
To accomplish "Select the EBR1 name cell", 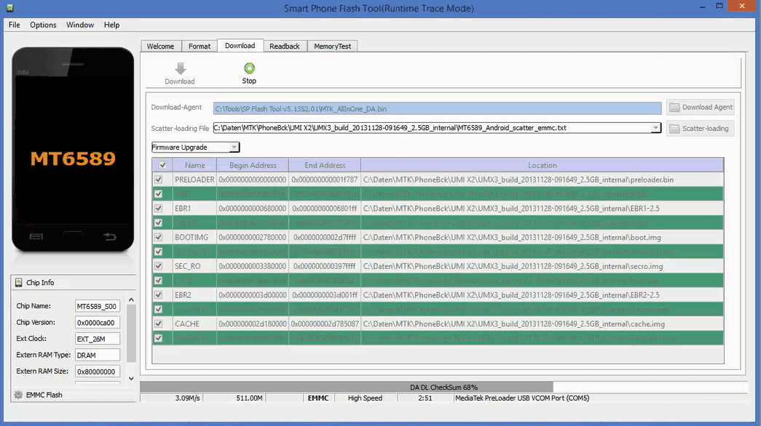I will point(194,209).
